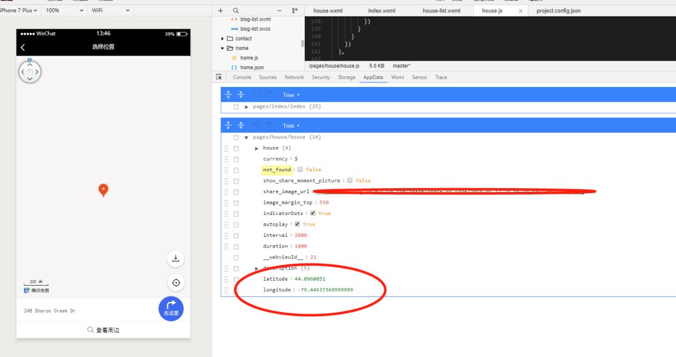Click the red location pin on the map
This screenshot has height=357, width=676.
[x=103, y=190]
